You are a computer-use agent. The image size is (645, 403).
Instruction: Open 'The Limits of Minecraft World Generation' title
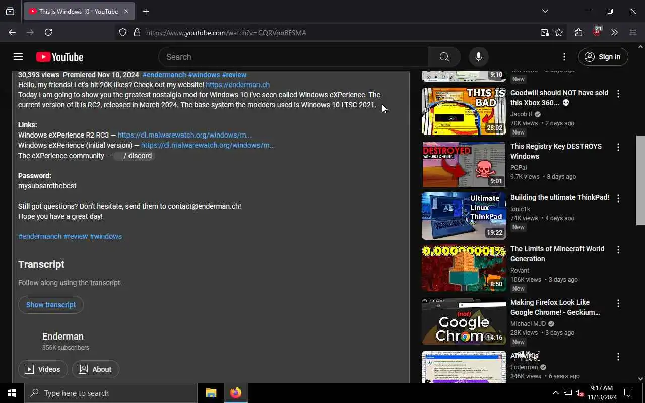pyautogui.click(x=557, y=254)
